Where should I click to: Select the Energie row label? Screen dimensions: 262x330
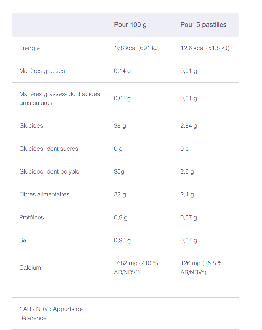[x=29, y=48]
